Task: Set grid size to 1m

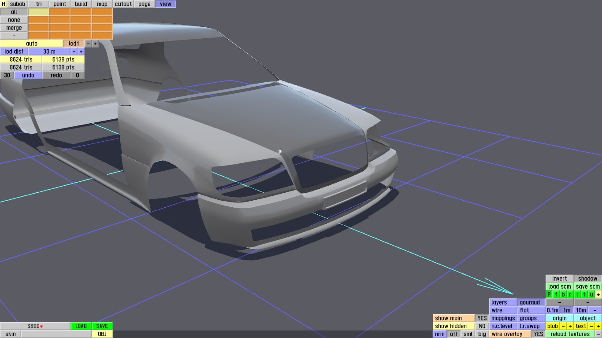Action: point(567,310)
